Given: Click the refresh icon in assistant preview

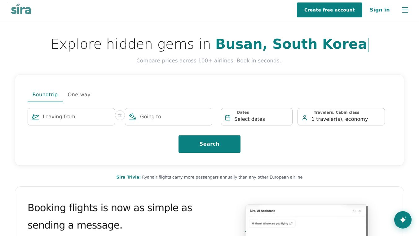Looking at the screenshot, I should [x=354, y=211].
